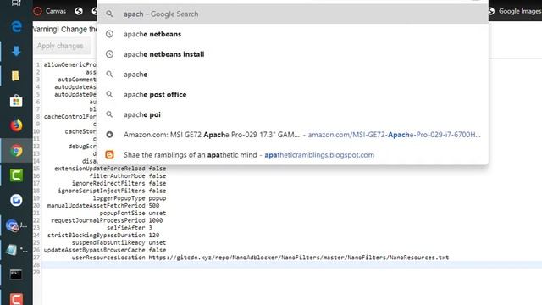Image resolution: width=542 pixels, height=305 pixels.
Task: Open the apatheticramblings.blogspot.com suggestion
Action: 293,154
